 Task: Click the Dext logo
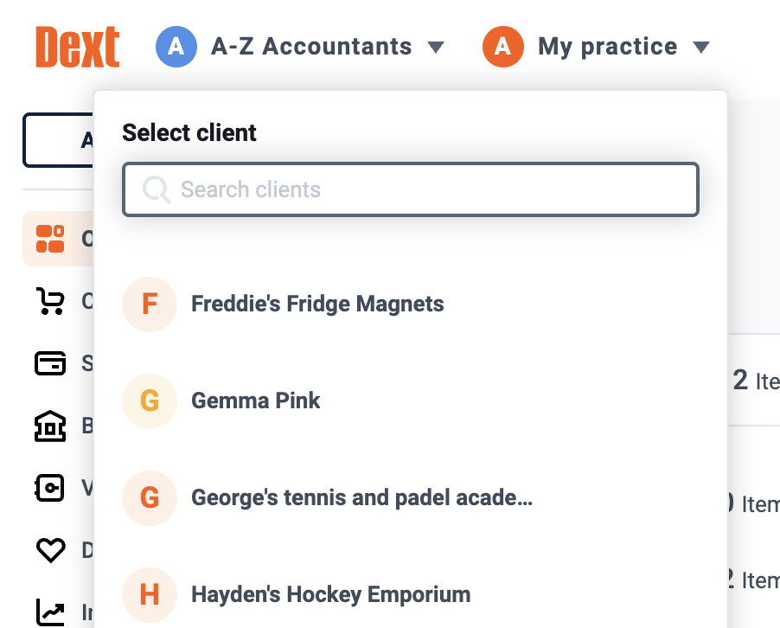click(77, 47)
